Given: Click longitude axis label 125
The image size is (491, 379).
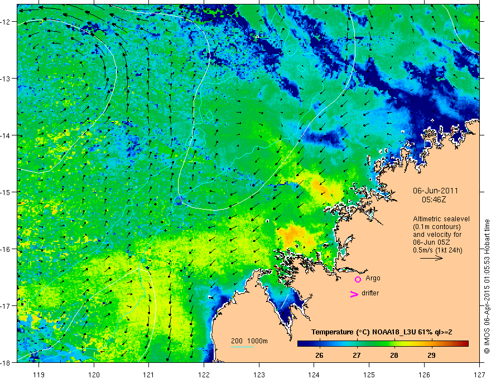Looking at the screenshot, I should click(x=369, y=375).
